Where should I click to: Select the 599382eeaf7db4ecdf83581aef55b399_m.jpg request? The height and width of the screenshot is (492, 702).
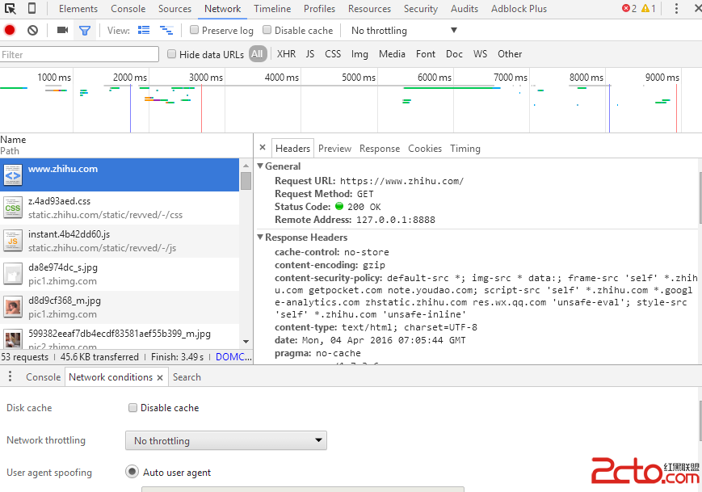(120, 337)
